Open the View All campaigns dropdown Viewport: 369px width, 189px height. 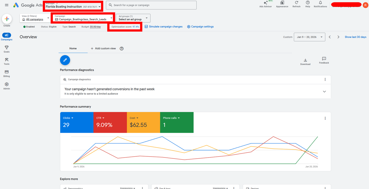pos(35,18)
